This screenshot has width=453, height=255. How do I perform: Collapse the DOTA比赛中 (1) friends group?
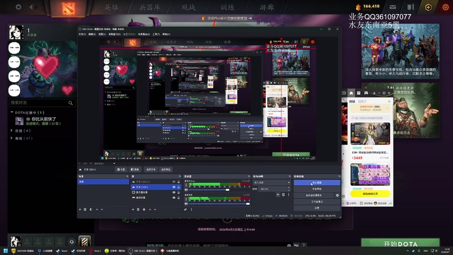(12, 112)
